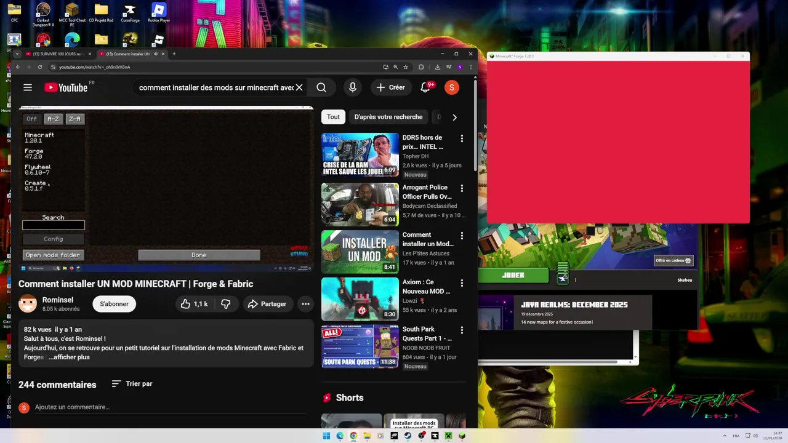Open Installer un Mod video thumbnail
Image resolution: width=788 pixels, height=443 pixels.
(360, 252)
